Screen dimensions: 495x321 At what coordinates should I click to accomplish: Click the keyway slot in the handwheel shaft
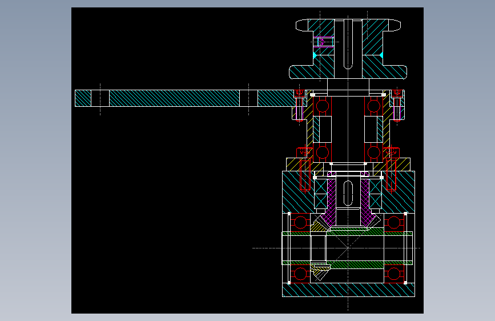[x=348, y=44]
